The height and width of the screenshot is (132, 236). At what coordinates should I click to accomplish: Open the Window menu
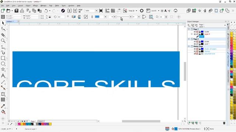[x=71, y=5]
